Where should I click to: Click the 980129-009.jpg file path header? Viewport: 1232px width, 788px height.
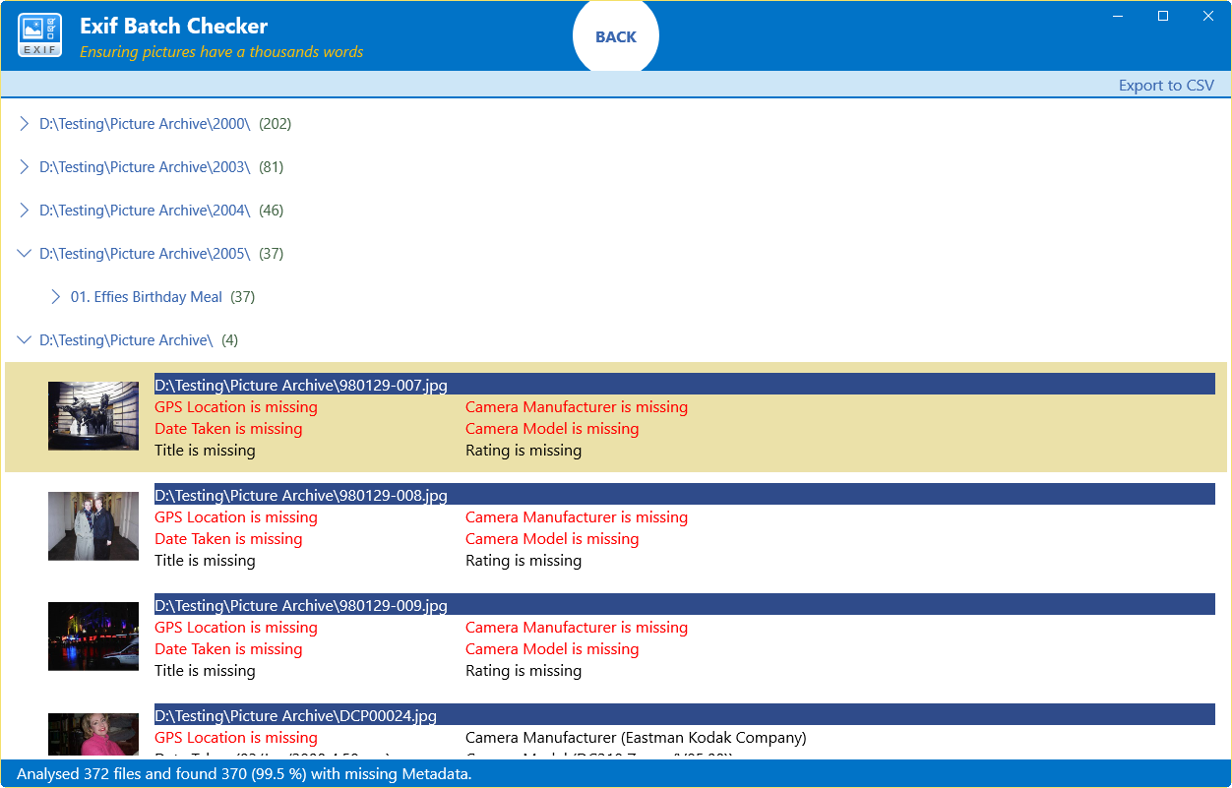[684, 605]
